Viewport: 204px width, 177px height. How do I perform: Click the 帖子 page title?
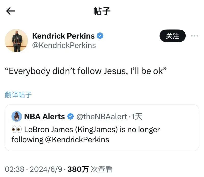102,11
